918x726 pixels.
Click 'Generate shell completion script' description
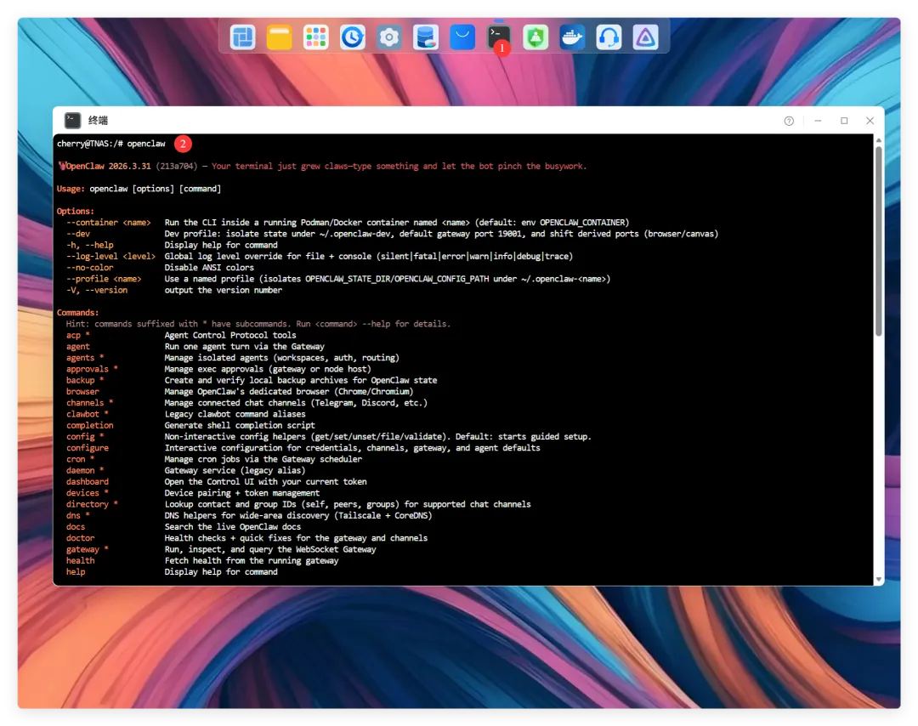(240, 425)
